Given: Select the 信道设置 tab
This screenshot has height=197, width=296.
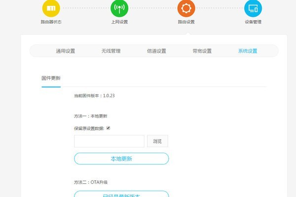Looking at the screenshot, I should click(x=156, y=51).
